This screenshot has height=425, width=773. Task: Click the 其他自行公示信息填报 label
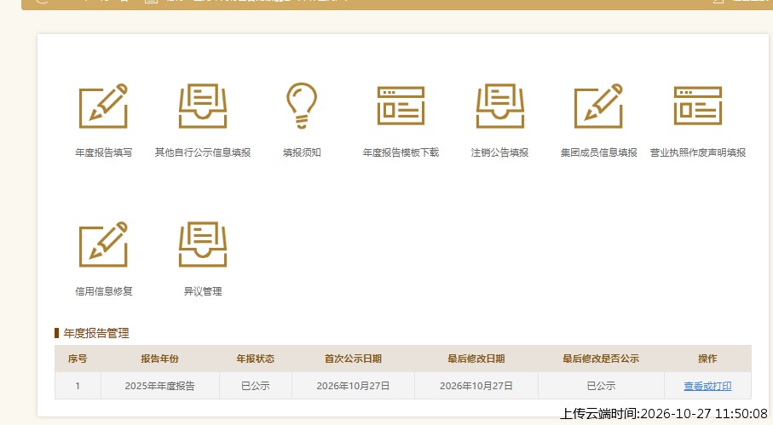(203, 152)
